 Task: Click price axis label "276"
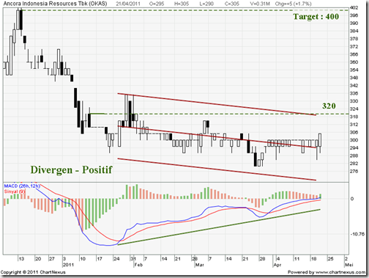tap(354, 171)
